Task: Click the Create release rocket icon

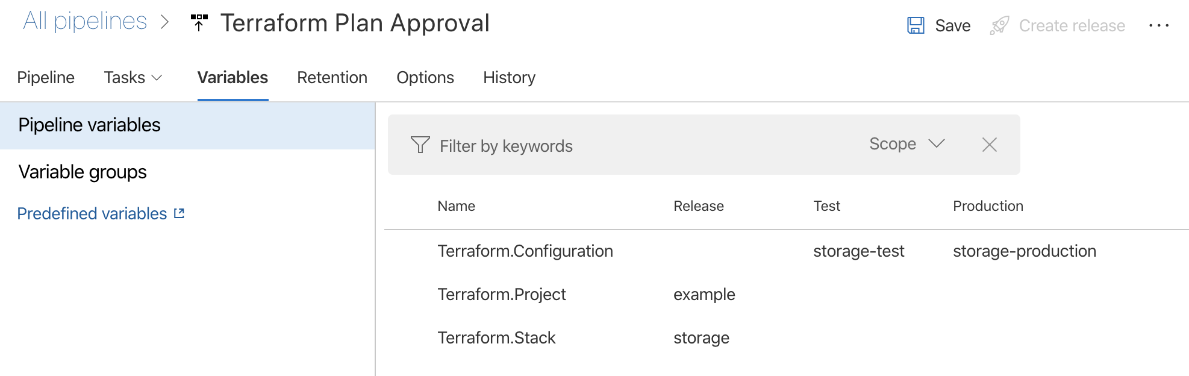Action: coord(999,25)
